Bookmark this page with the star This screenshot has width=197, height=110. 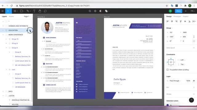tap(167, 5)
